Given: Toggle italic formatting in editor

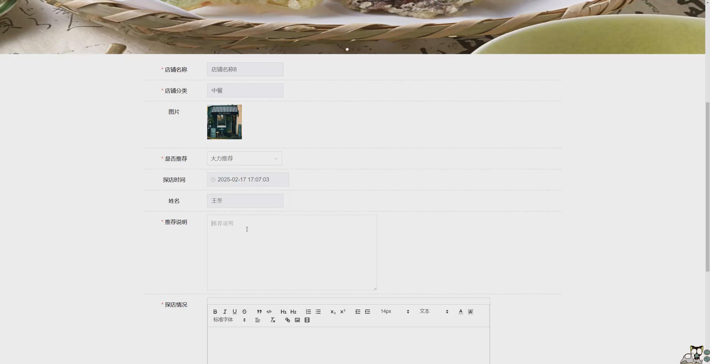Looking at the screenshot, I should (225, 312).
